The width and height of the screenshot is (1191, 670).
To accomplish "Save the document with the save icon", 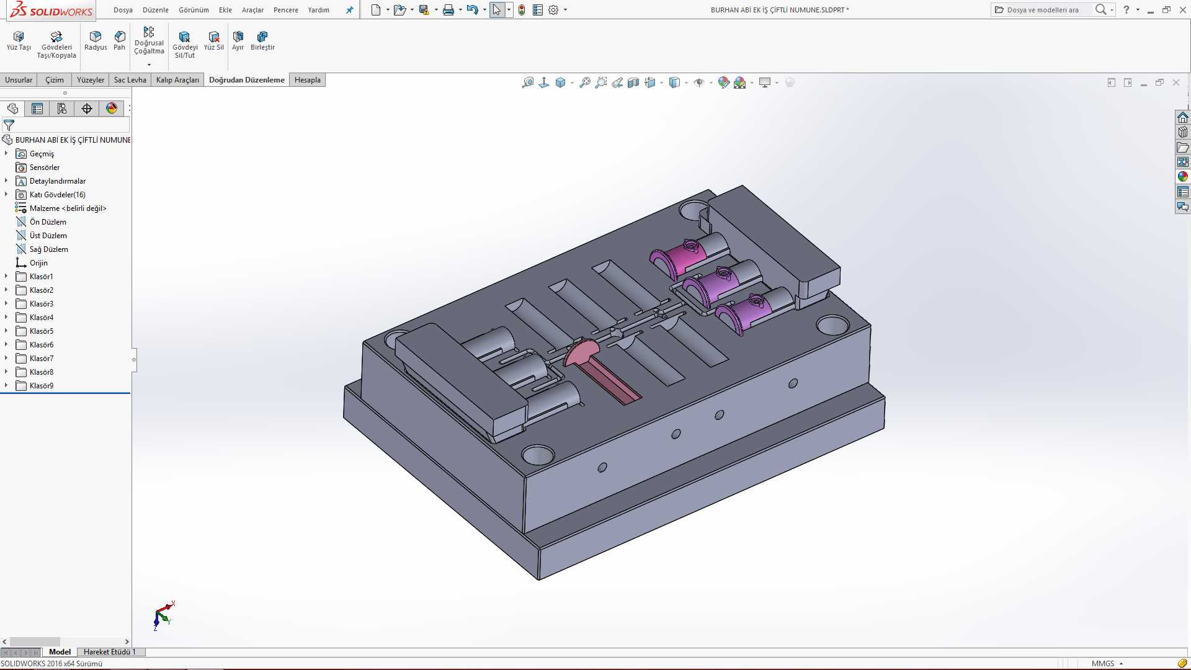I will pyautogui.click(x=424, y=10).
